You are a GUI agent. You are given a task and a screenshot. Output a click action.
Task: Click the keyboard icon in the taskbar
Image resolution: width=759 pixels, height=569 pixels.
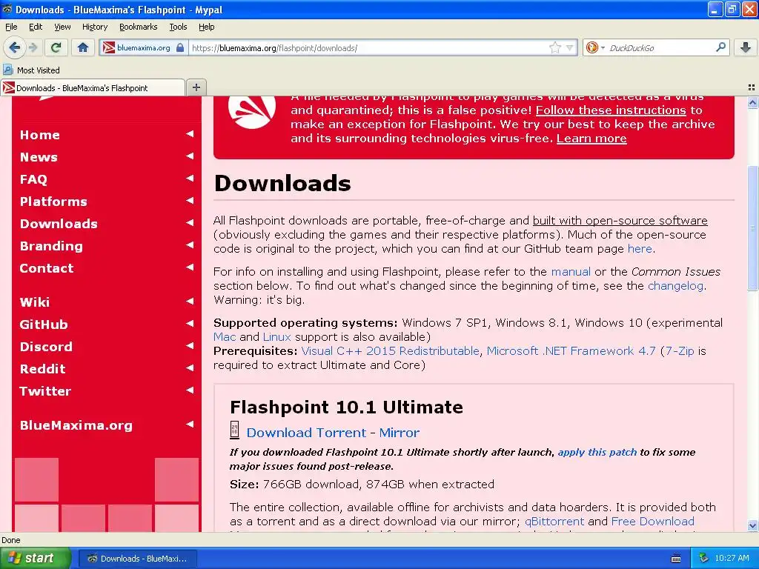point(676,559)
